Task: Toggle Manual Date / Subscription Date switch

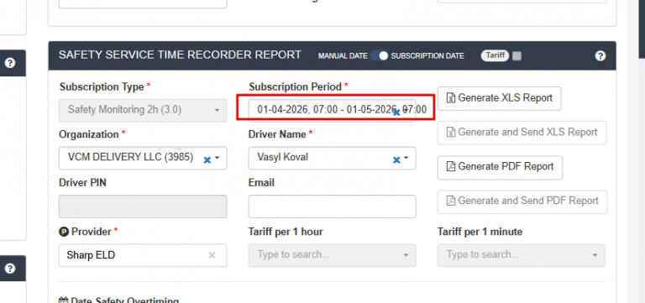Action: (x=379, y=56)
